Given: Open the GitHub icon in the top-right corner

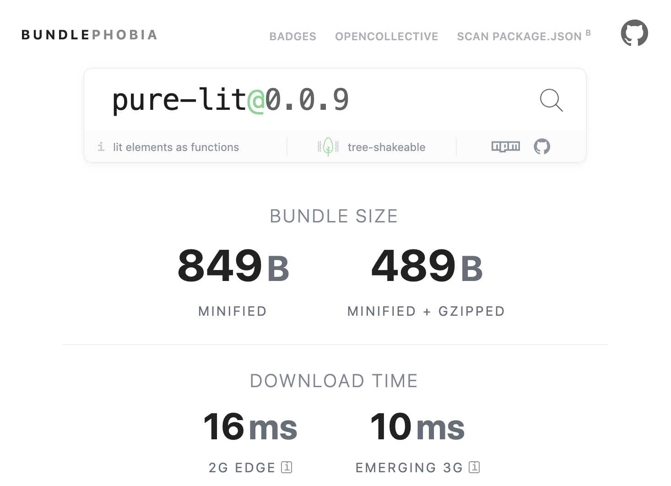Looking at the screenshot, I should pos(634,32).
